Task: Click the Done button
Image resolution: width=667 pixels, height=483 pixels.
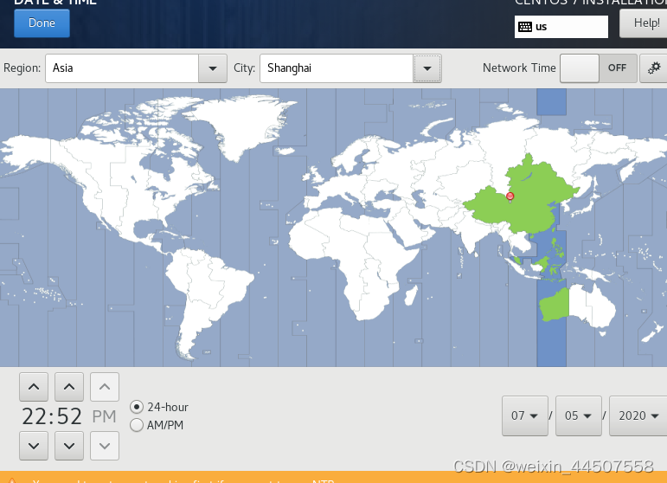Action: [42, 23]
